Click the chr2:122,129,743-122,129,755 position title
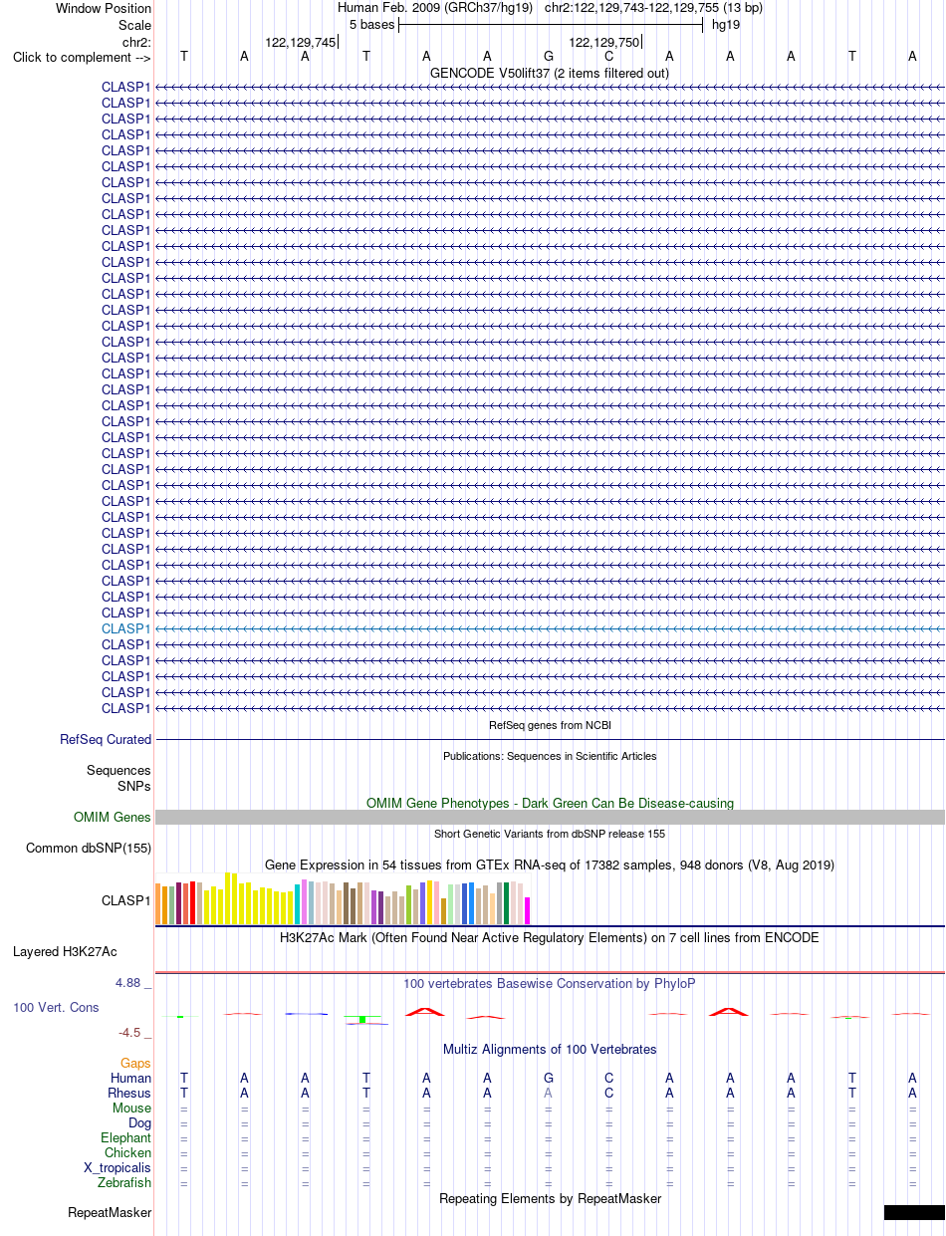The image size is (946, 1236). [653, 8]
